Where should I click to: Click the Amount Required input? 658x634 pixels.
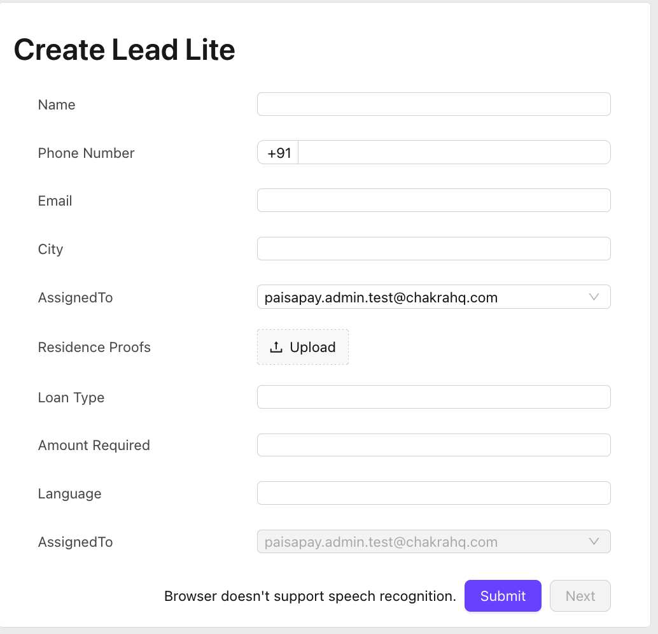(433, 446)
